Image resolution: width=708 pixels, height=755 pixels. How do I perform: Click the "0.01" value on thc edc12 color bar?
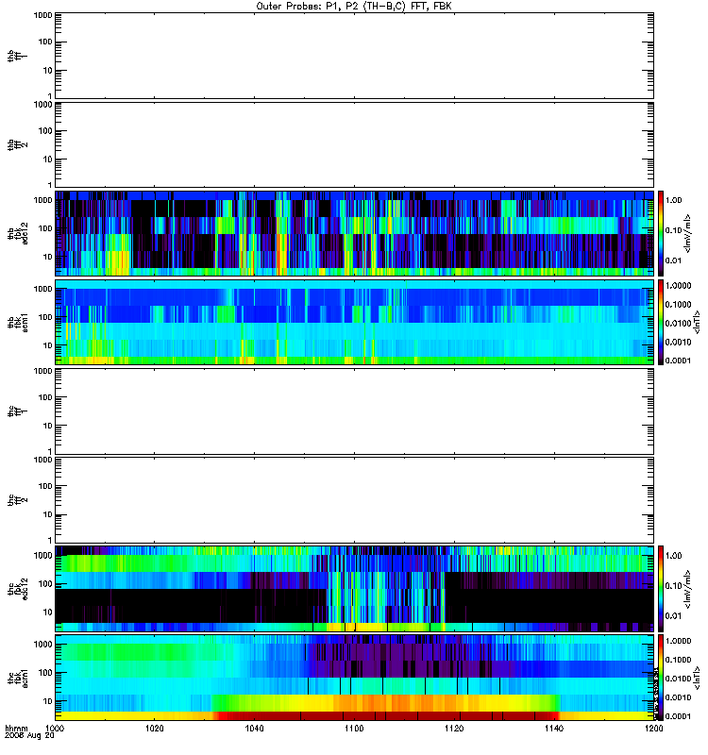(673, 616)
